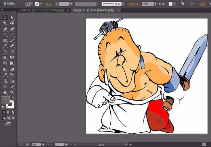Open the Align options dropdown
The width and height of the screenshot is (211, 147).
pos(192,4)
